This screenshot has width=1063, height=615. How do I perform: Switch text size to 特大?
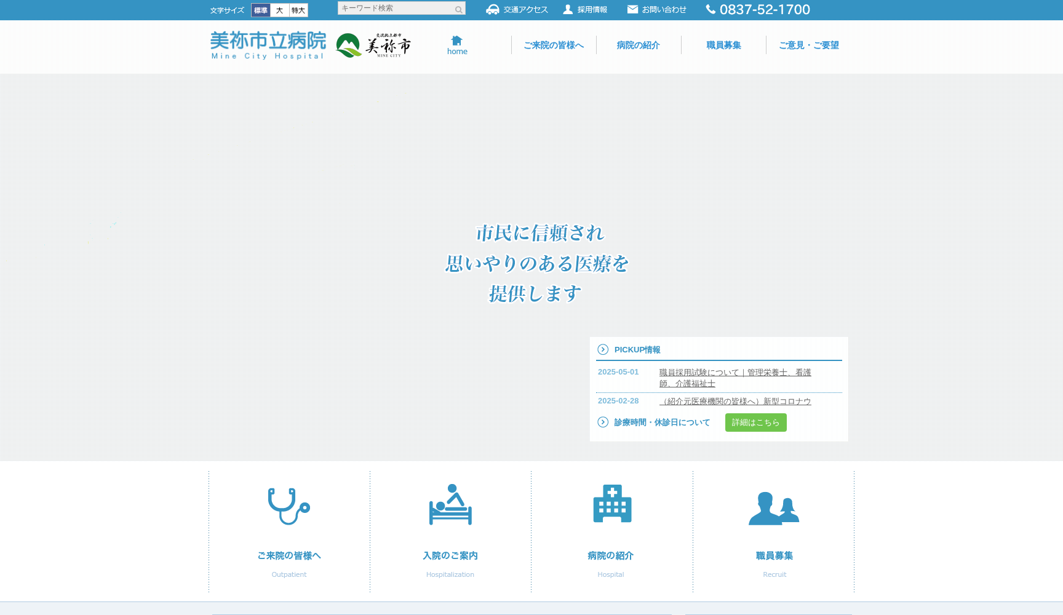298,10
